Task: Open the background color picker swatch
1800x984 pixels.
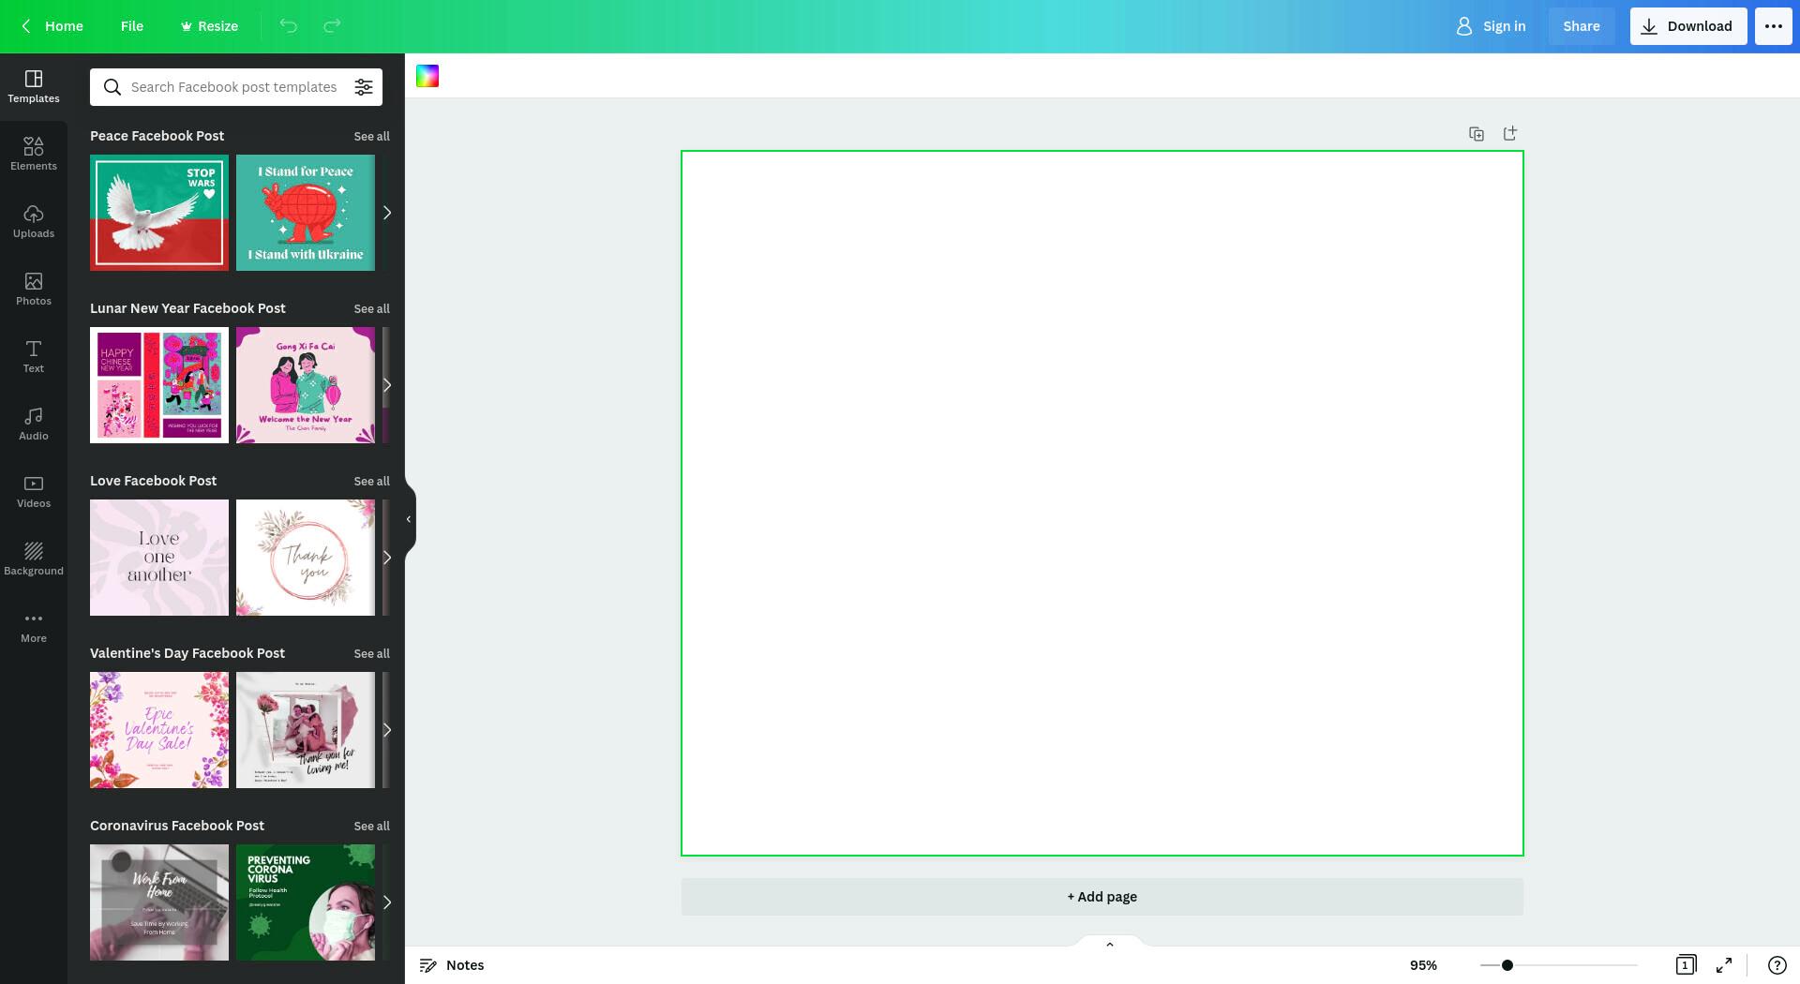Action: pyautogui.click(x=427, y=76)
